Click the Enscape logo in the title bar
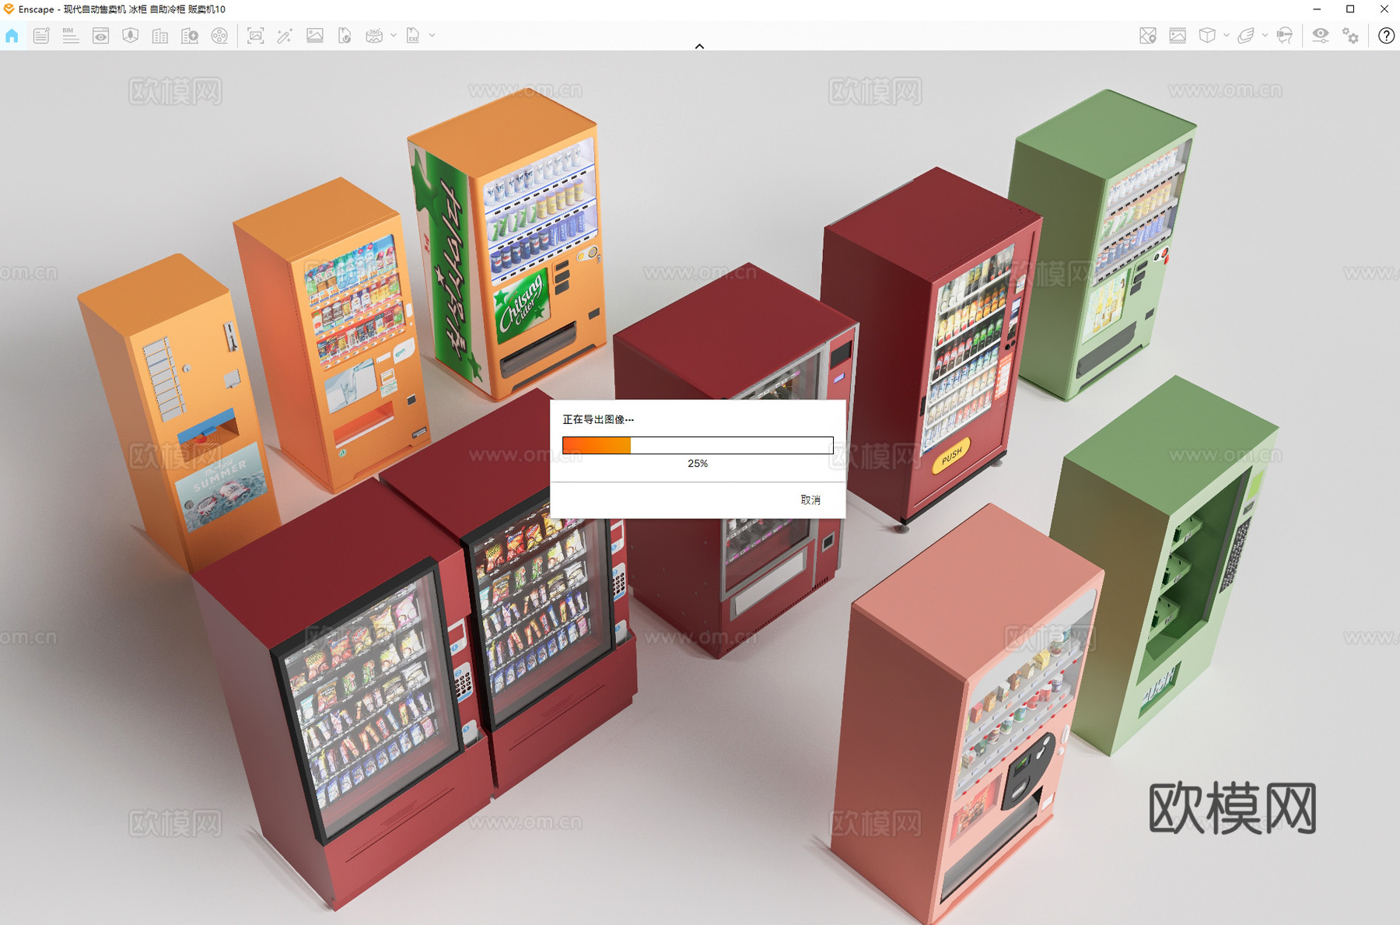 click(9, 9)
